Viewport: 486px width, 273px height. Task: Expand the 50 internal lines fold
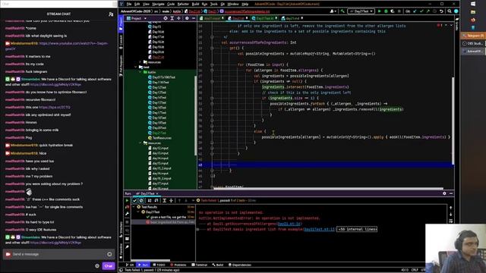pyautogui.click(x=357, y=229)
